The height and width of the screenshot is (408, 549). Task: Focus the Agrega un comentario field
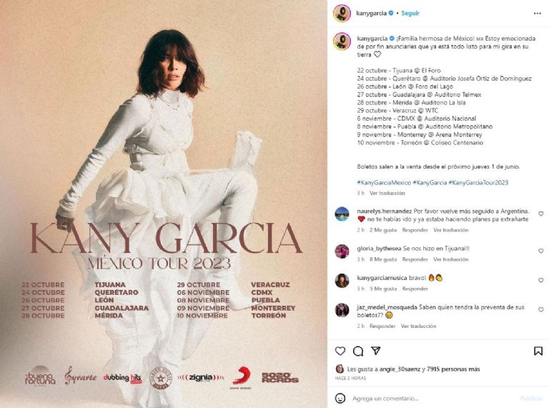(x=434, y=398)
